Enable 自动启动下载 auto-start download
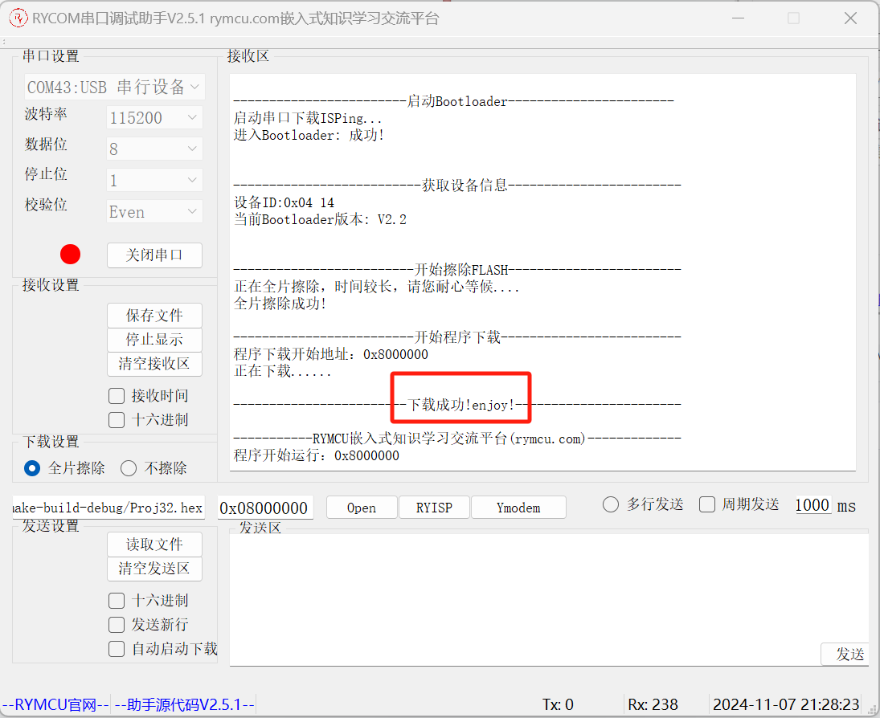The height and width of the screenshot is (718, 880). coord(116,649)
